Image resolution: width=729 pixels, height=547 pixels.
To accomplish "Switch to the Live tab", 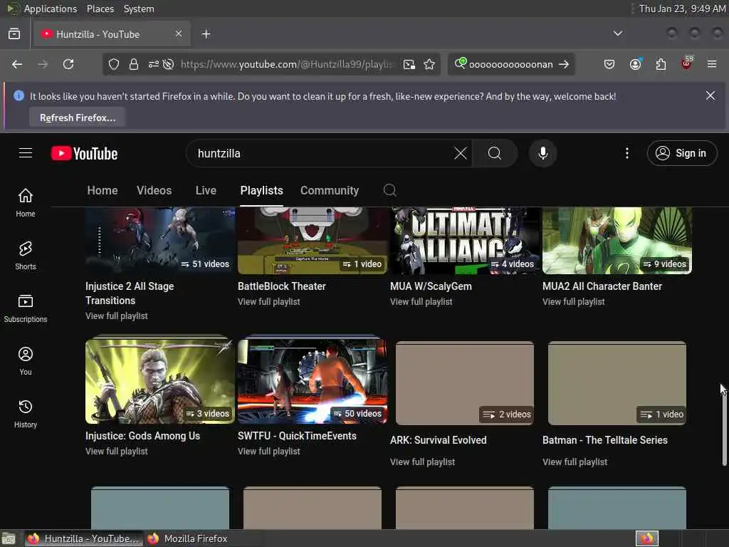I will 206,190.
